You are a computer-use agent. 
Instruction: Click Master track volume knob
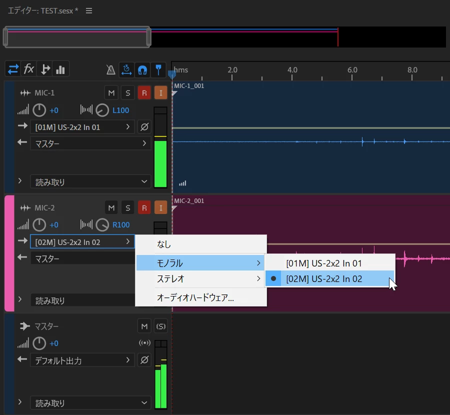tap(39, 343)
